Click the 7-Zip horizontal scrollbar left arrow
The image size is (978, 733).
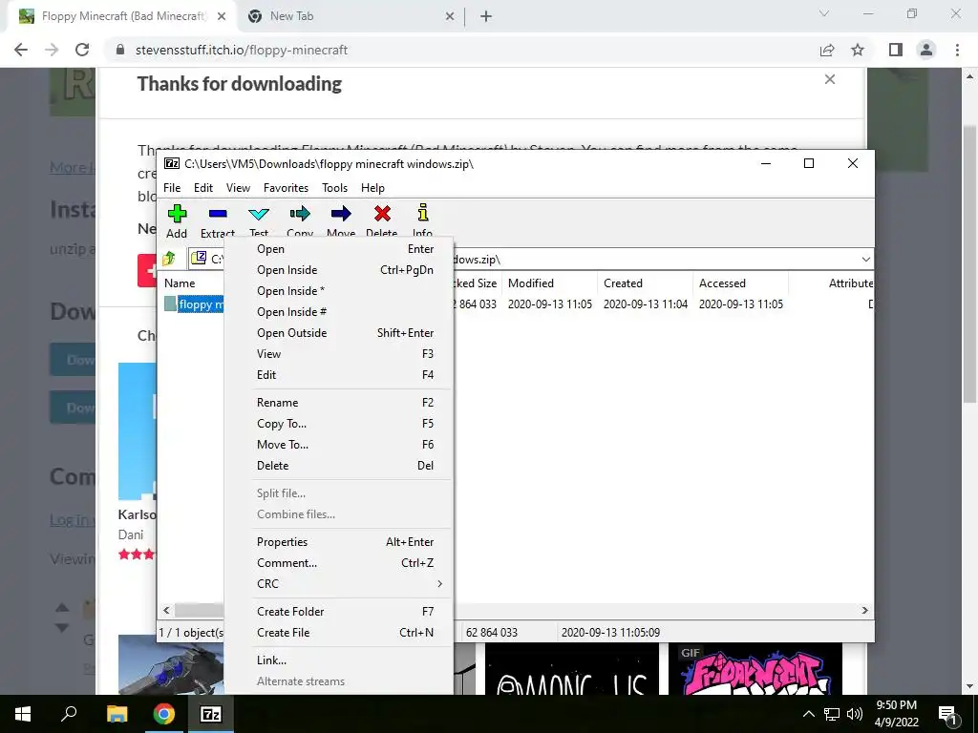166,610
